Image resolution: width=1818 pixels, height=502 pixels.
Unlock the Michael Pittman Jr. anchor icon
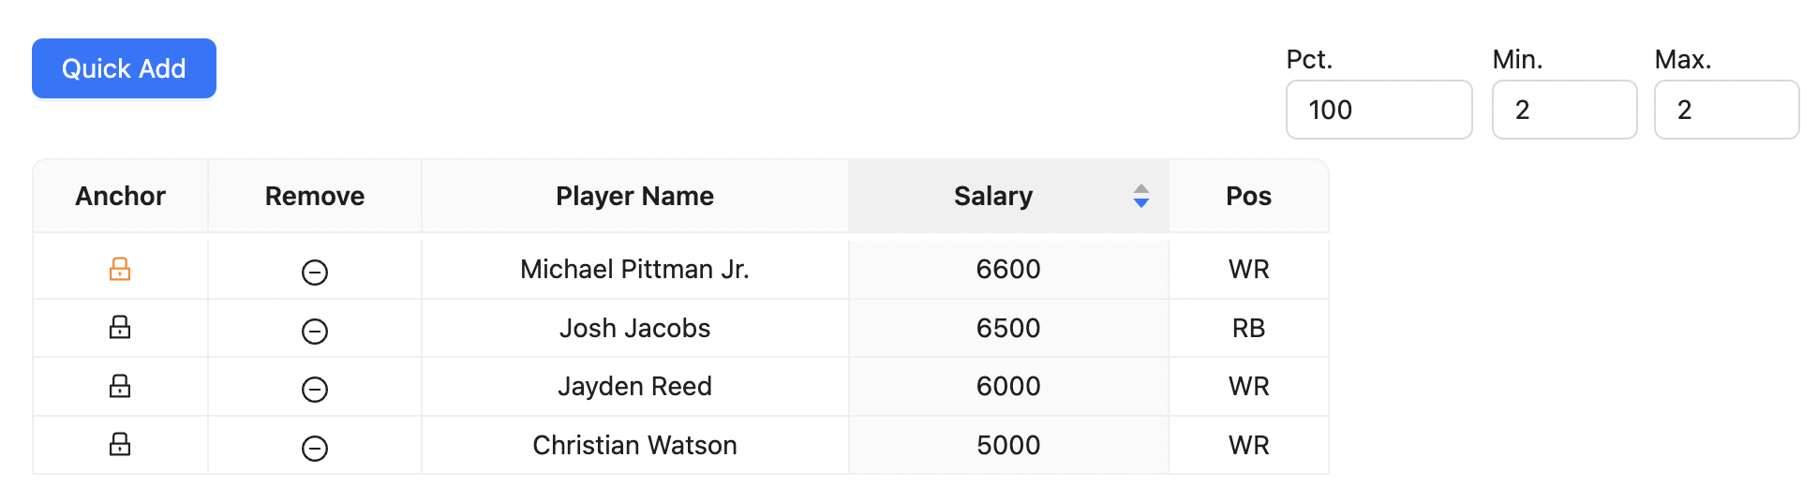[x=120, y=270]
